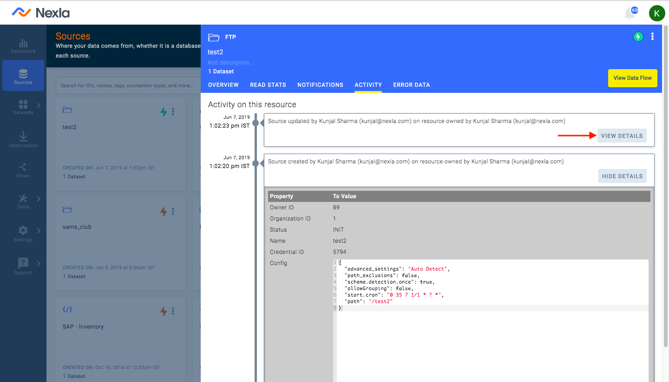Select the ACTIVITY tab
The height and width of the screenshot is (382, 669).
coord(368,85)
